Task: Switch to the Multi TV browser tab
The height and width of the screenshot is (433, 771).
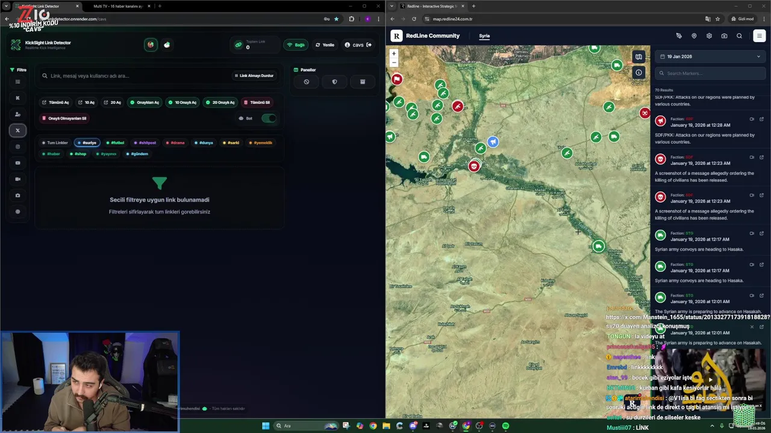Action: click(x=117, y=6)
